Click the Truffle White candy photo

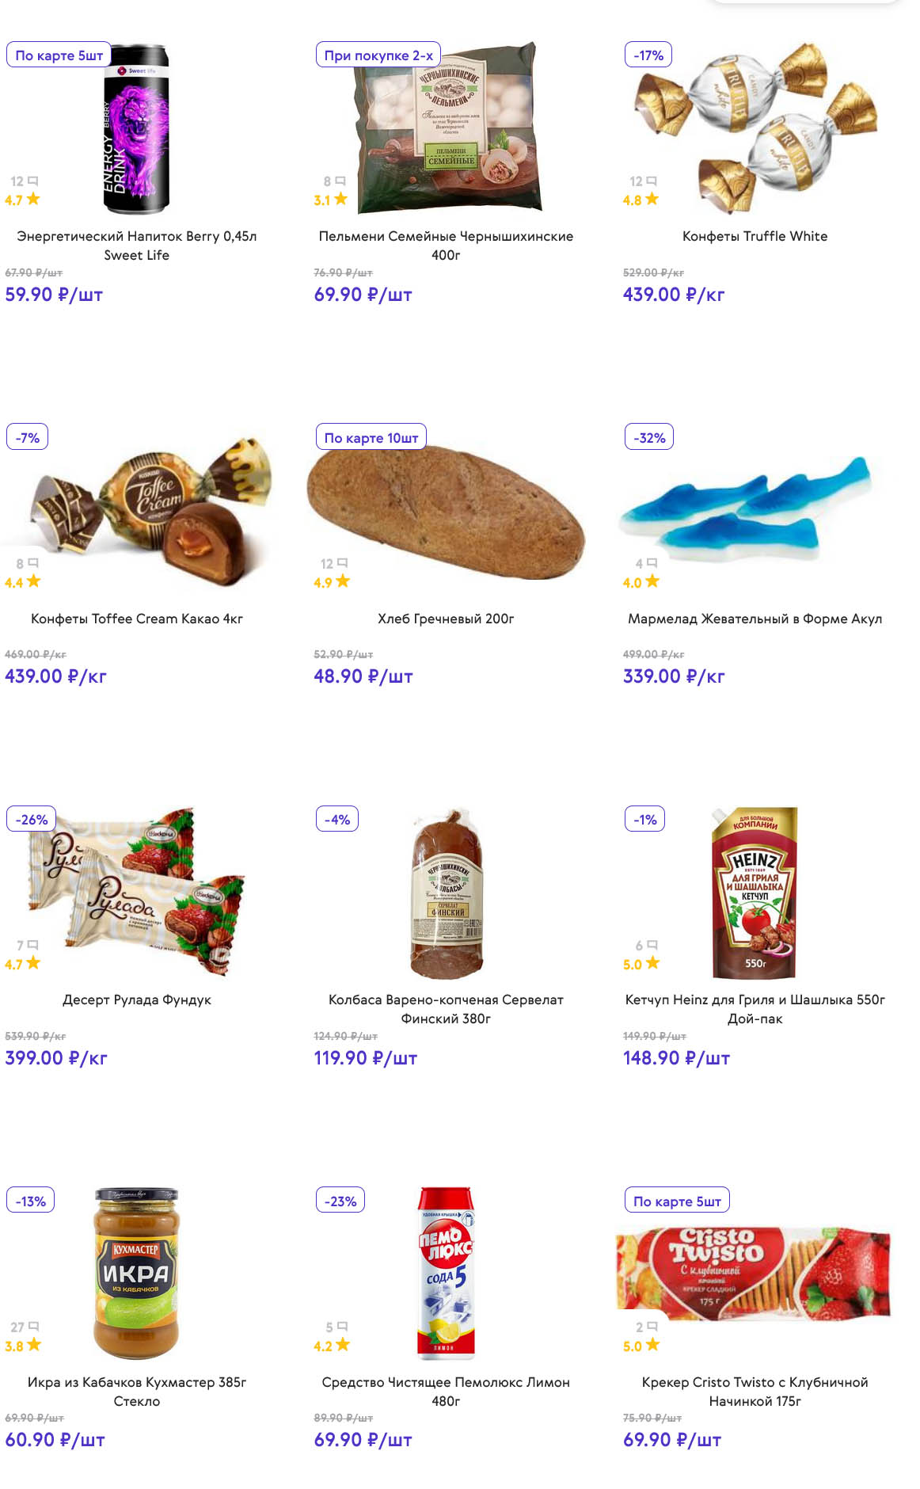(x=755, y=127)
